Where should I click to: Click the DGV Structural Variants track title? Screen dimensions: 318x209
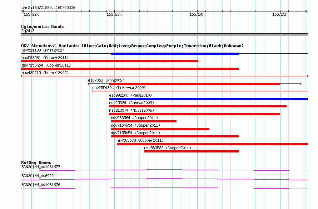point(133,46)
